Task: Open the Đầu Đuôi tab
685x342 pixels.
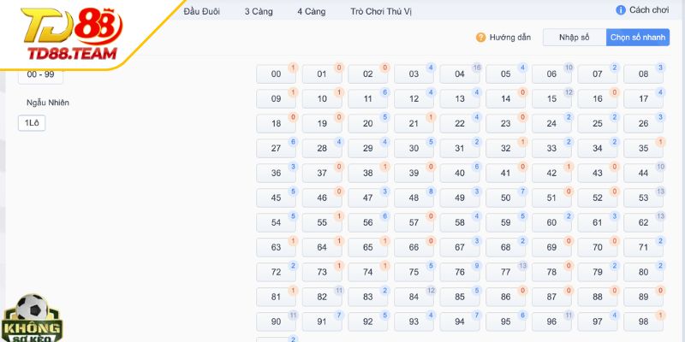Action: coord(201,12)
